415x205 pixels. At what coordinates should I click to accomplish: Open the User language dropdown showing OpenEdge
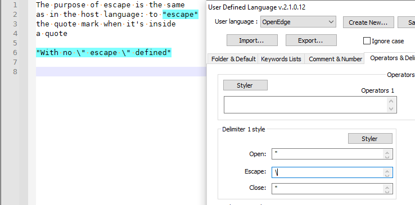click(298, 22)
